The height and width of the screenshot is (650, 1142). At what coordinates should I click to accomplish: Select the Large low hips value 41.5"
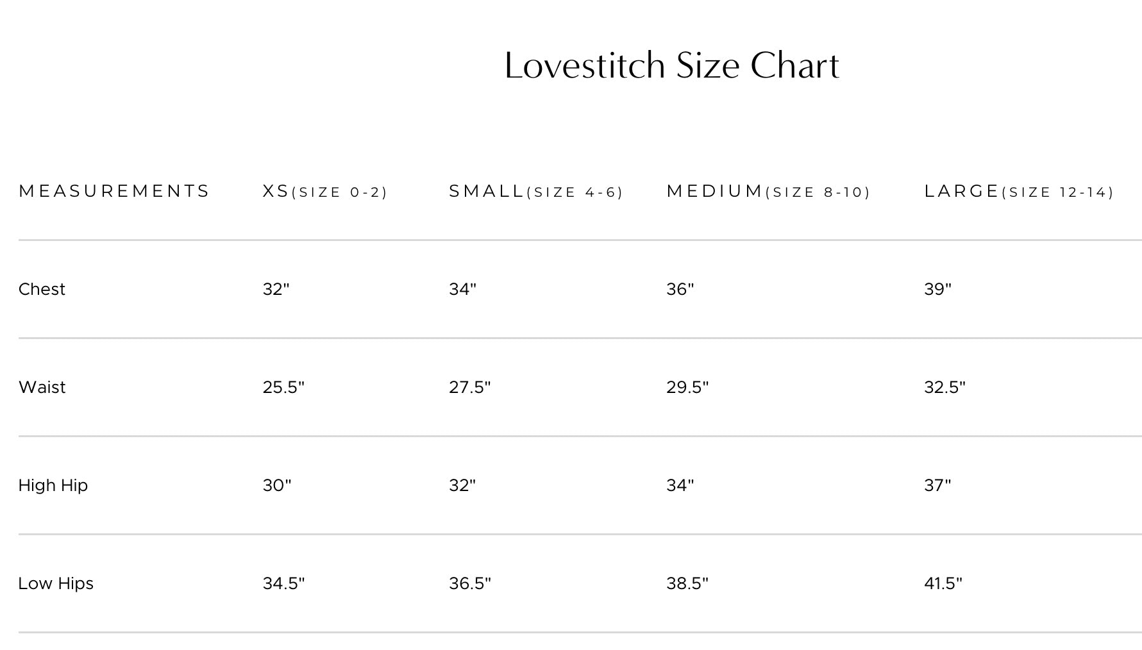943,583
